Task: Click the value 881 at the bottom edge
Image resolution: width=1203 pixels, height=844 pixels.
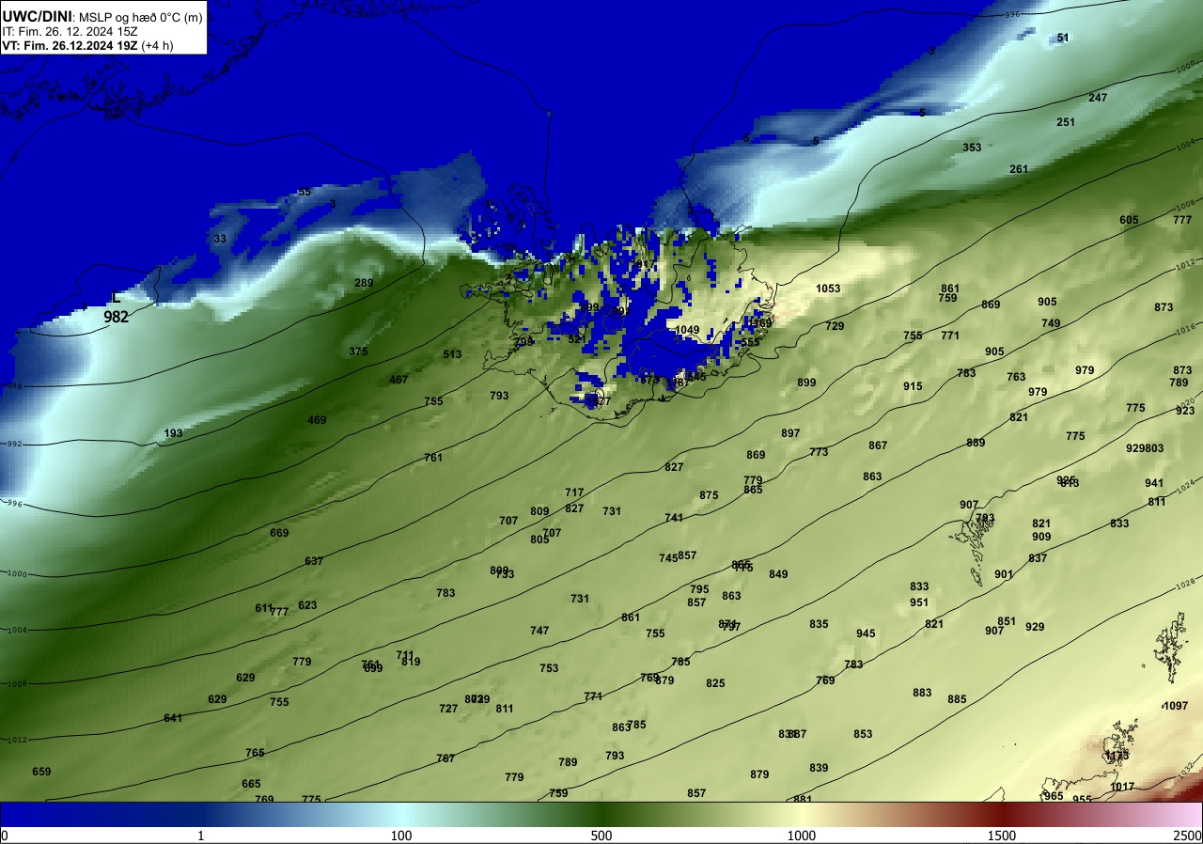Action: (802, 799)
